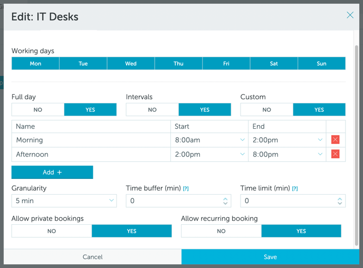Set Full day to NO
Image resolution: width=363 pixels, height=268 pixels.
coord(38,110)
